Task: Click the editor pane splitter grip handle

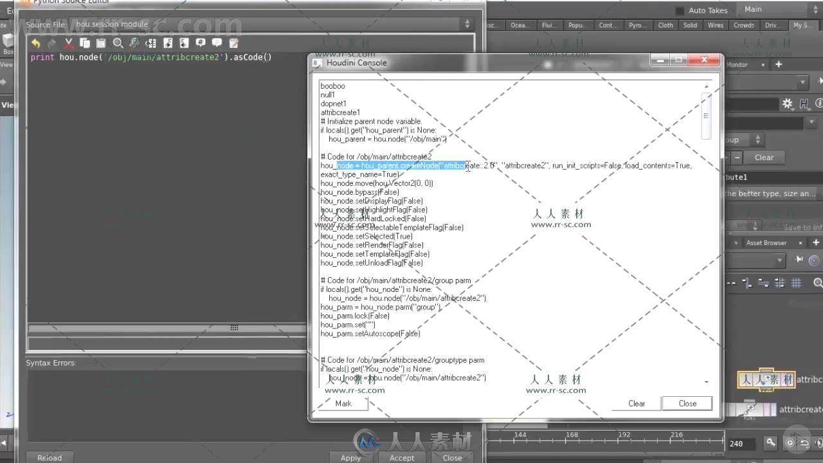Action: (x=234, y=328)
